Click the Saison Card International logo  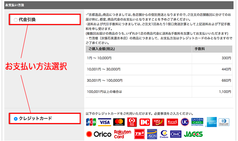[197, 122]
